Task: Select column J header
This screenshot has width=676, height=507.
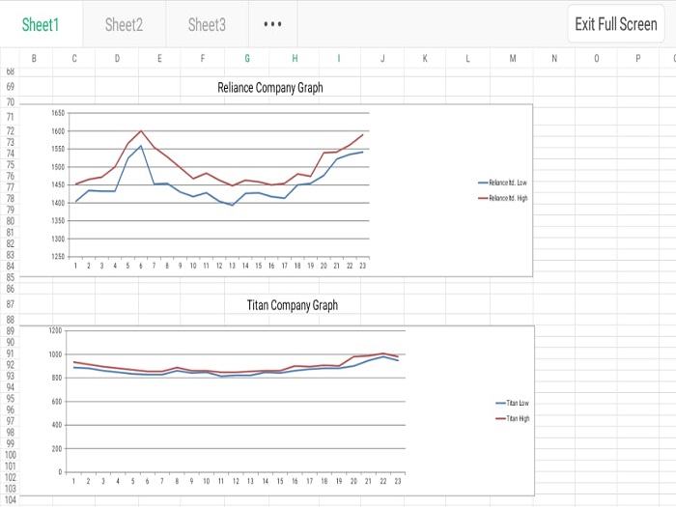Action: (382, 58)
